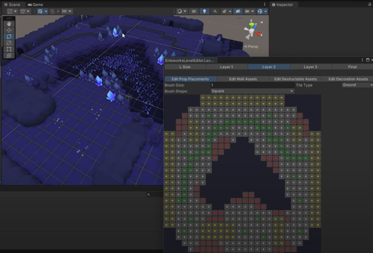Image resolution: width=373 pixels, height=253 pixels.
Task: Switch to the Game tab
Action: point(35,5)
